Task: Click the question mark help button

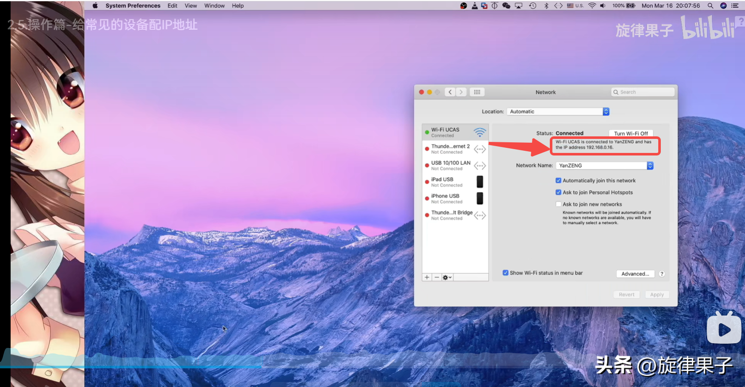Action: pos(662,274)
